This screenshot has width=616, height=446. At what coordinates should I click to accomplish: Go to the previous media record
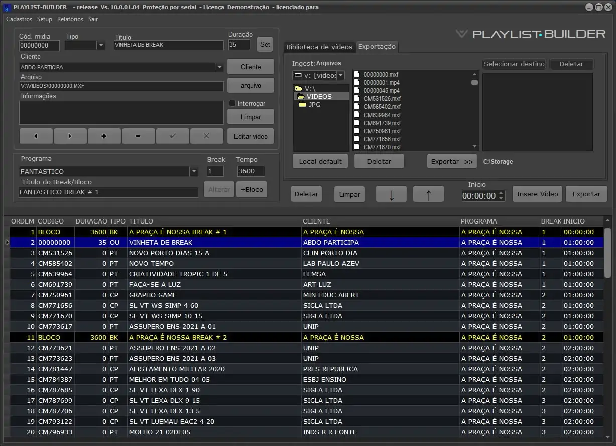click(36, 136)
